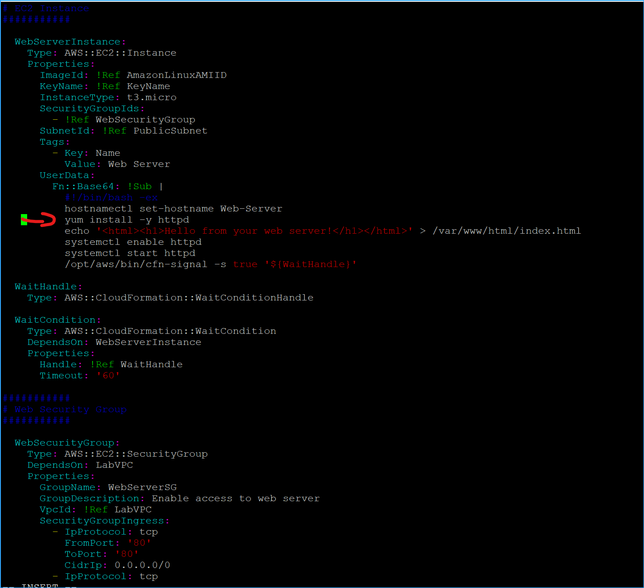Select the Fn::Base64 !Sub line

pyautogui.click(x=107, y=186)
